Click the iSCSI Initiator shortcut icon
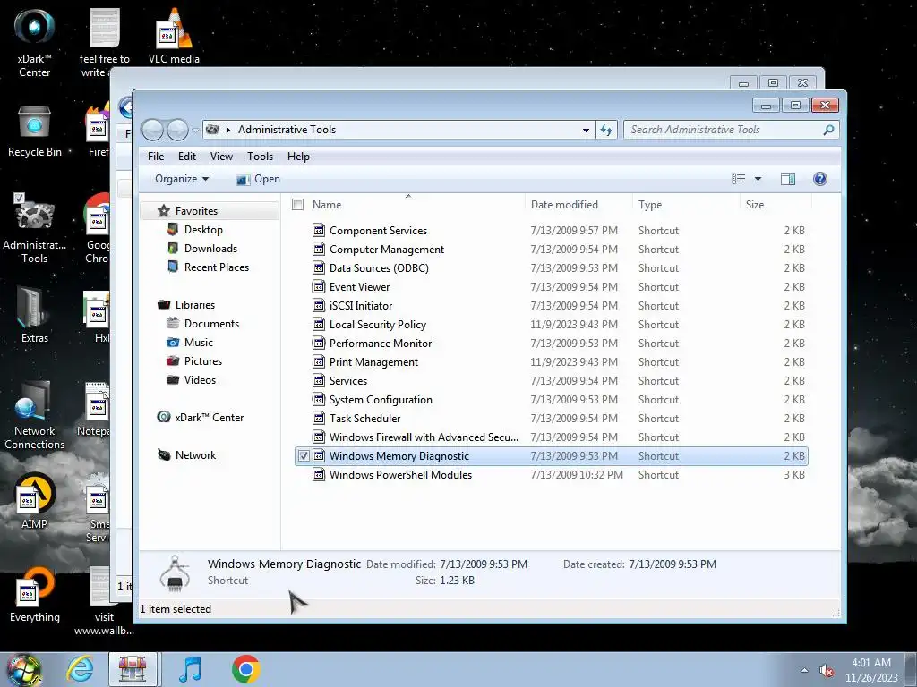The height and width of the screenshot is (687, 917). 319,305
